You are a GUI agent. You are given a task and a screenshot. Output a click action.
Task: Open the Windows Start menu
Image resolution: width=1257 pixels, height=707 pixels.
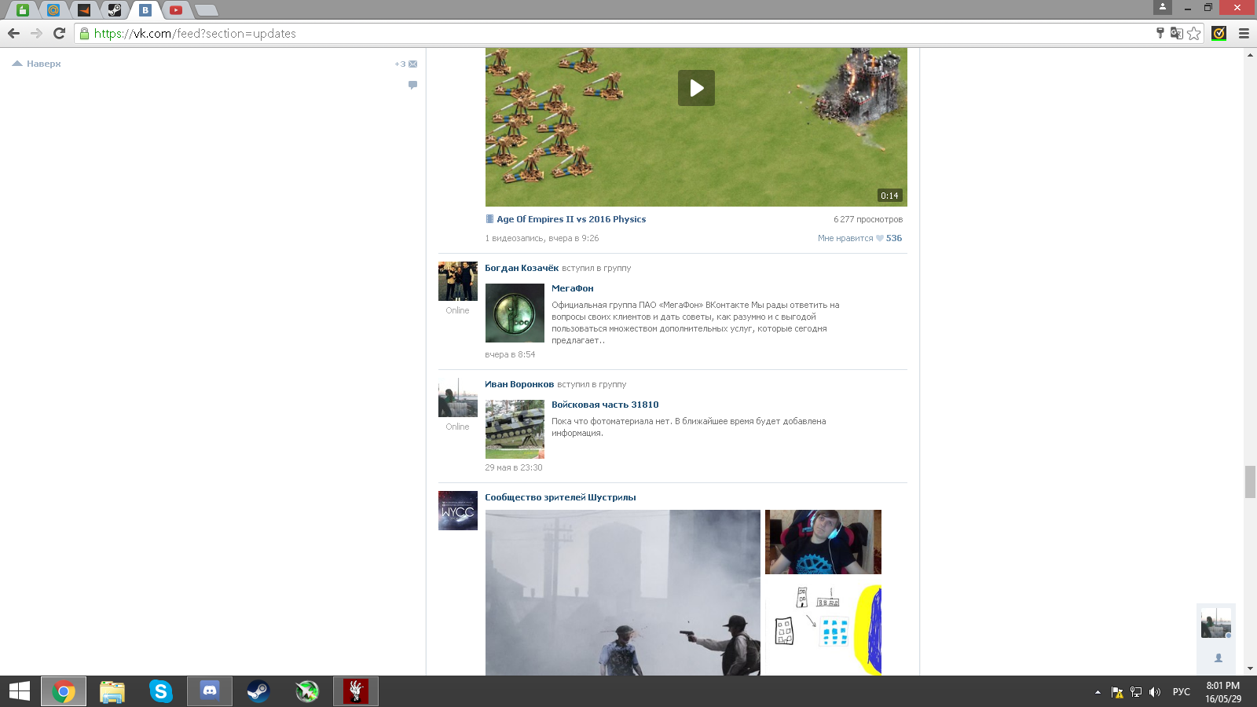click(20, 691)
